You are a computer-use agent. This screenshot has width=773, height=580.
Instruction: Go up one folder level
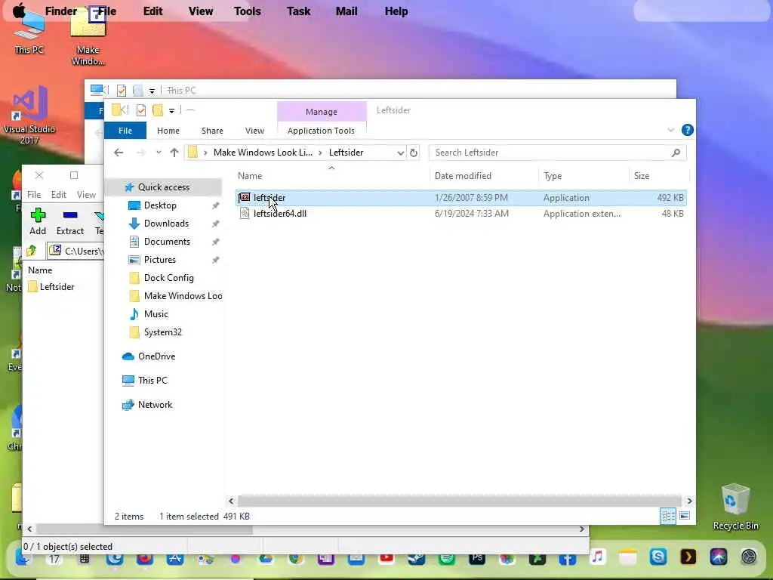click(174, 153)
